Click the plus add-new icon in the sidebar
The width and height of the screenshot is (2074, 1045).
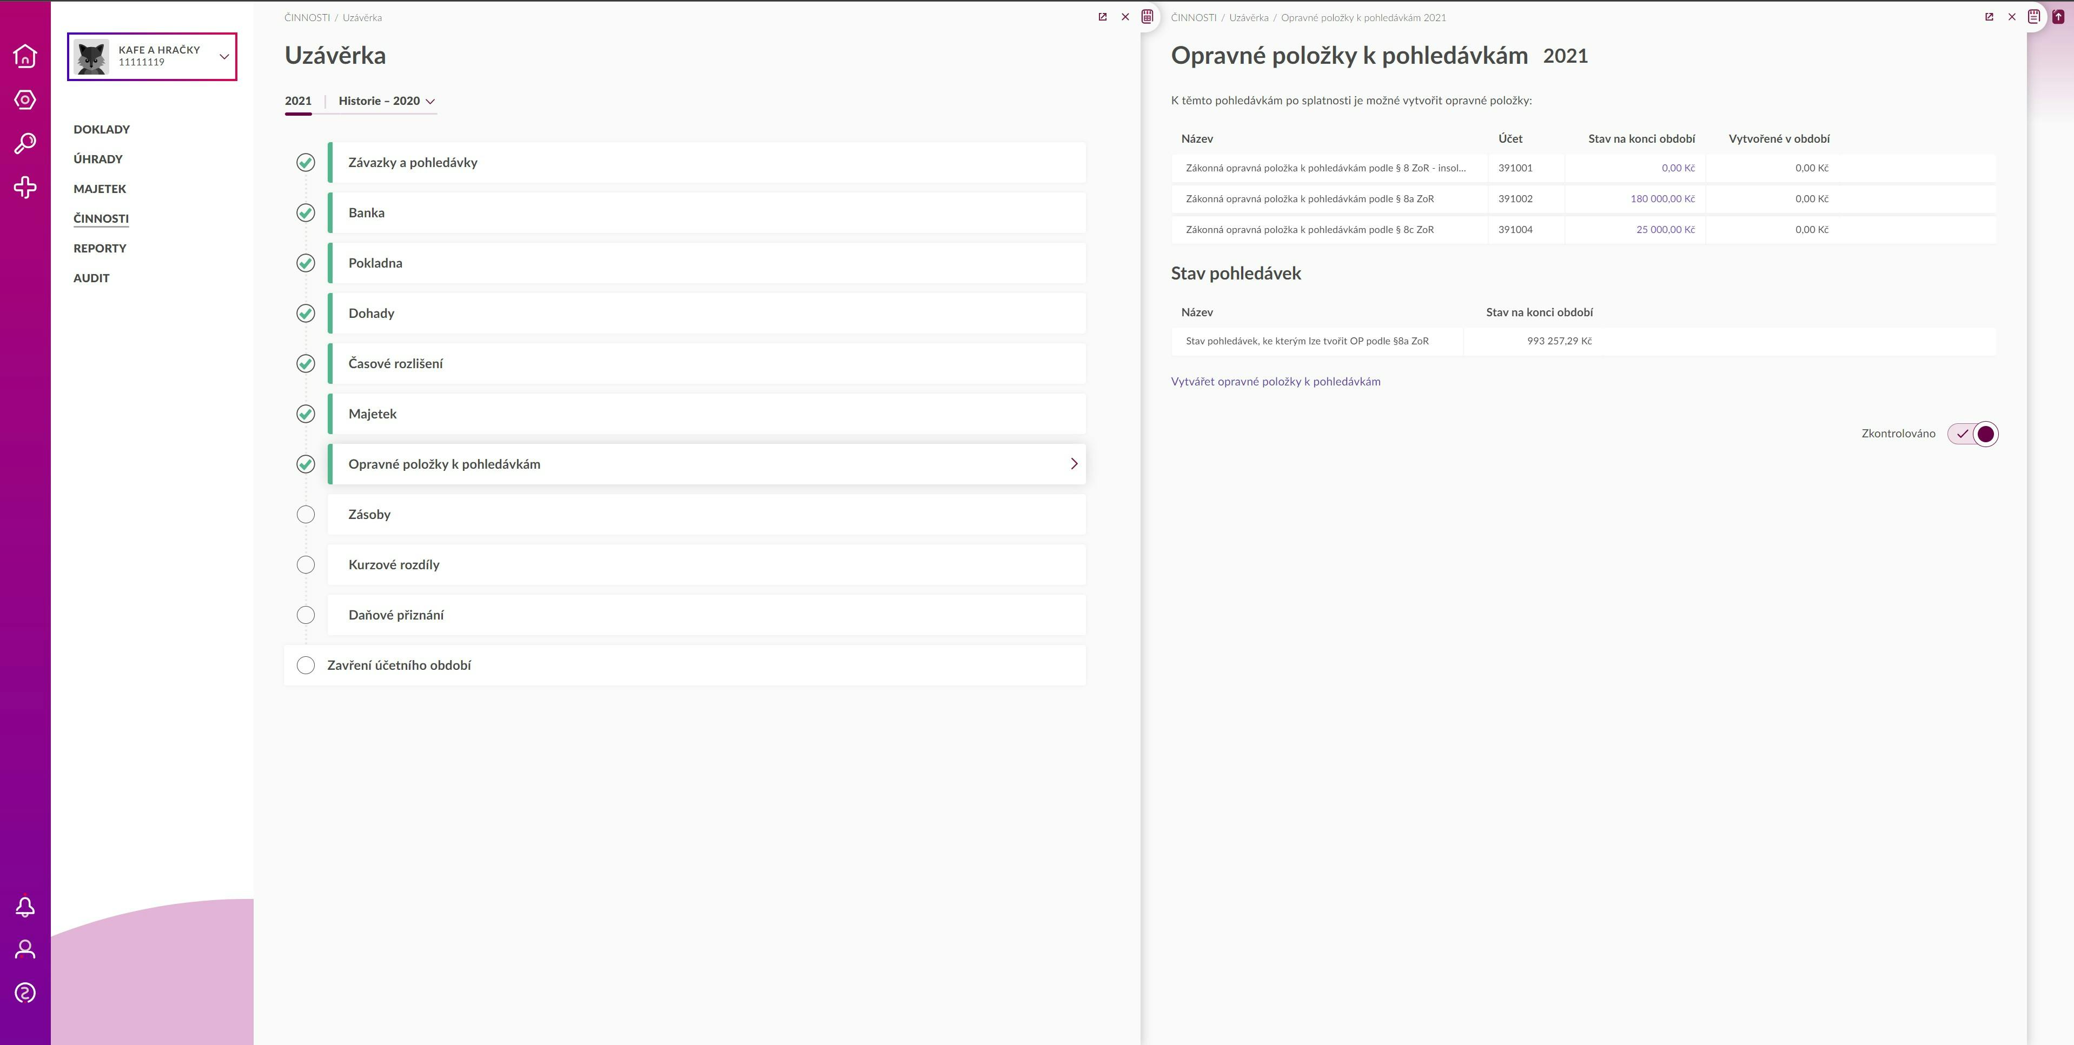(x=25, y=188)
